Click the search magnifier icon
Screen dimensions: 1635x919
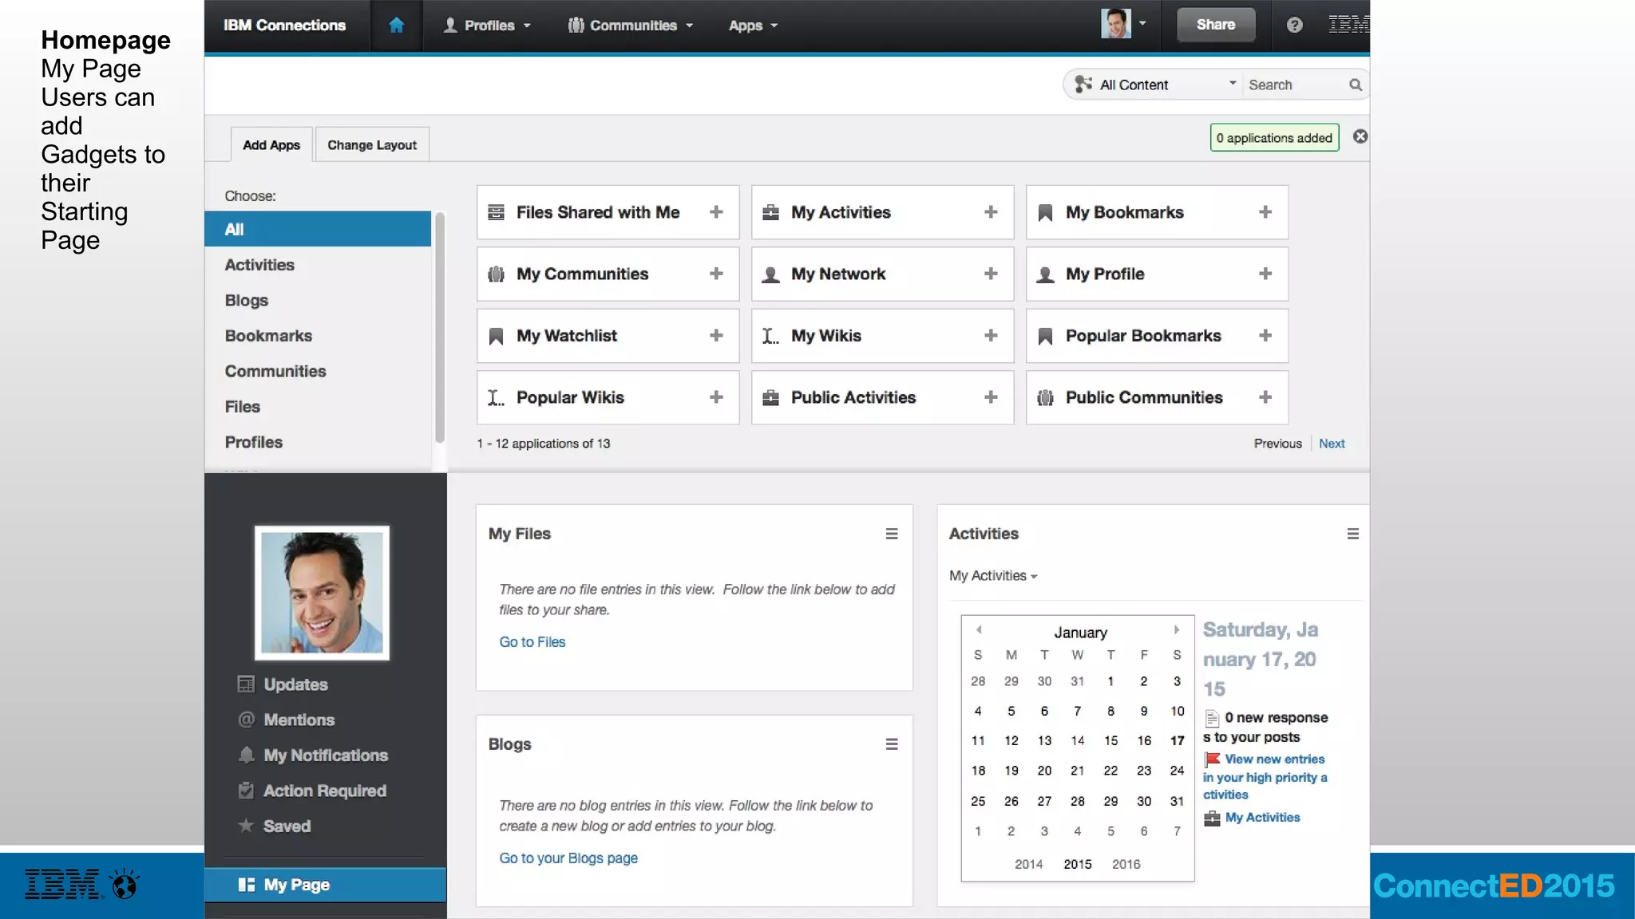[x=1355, y=85]
